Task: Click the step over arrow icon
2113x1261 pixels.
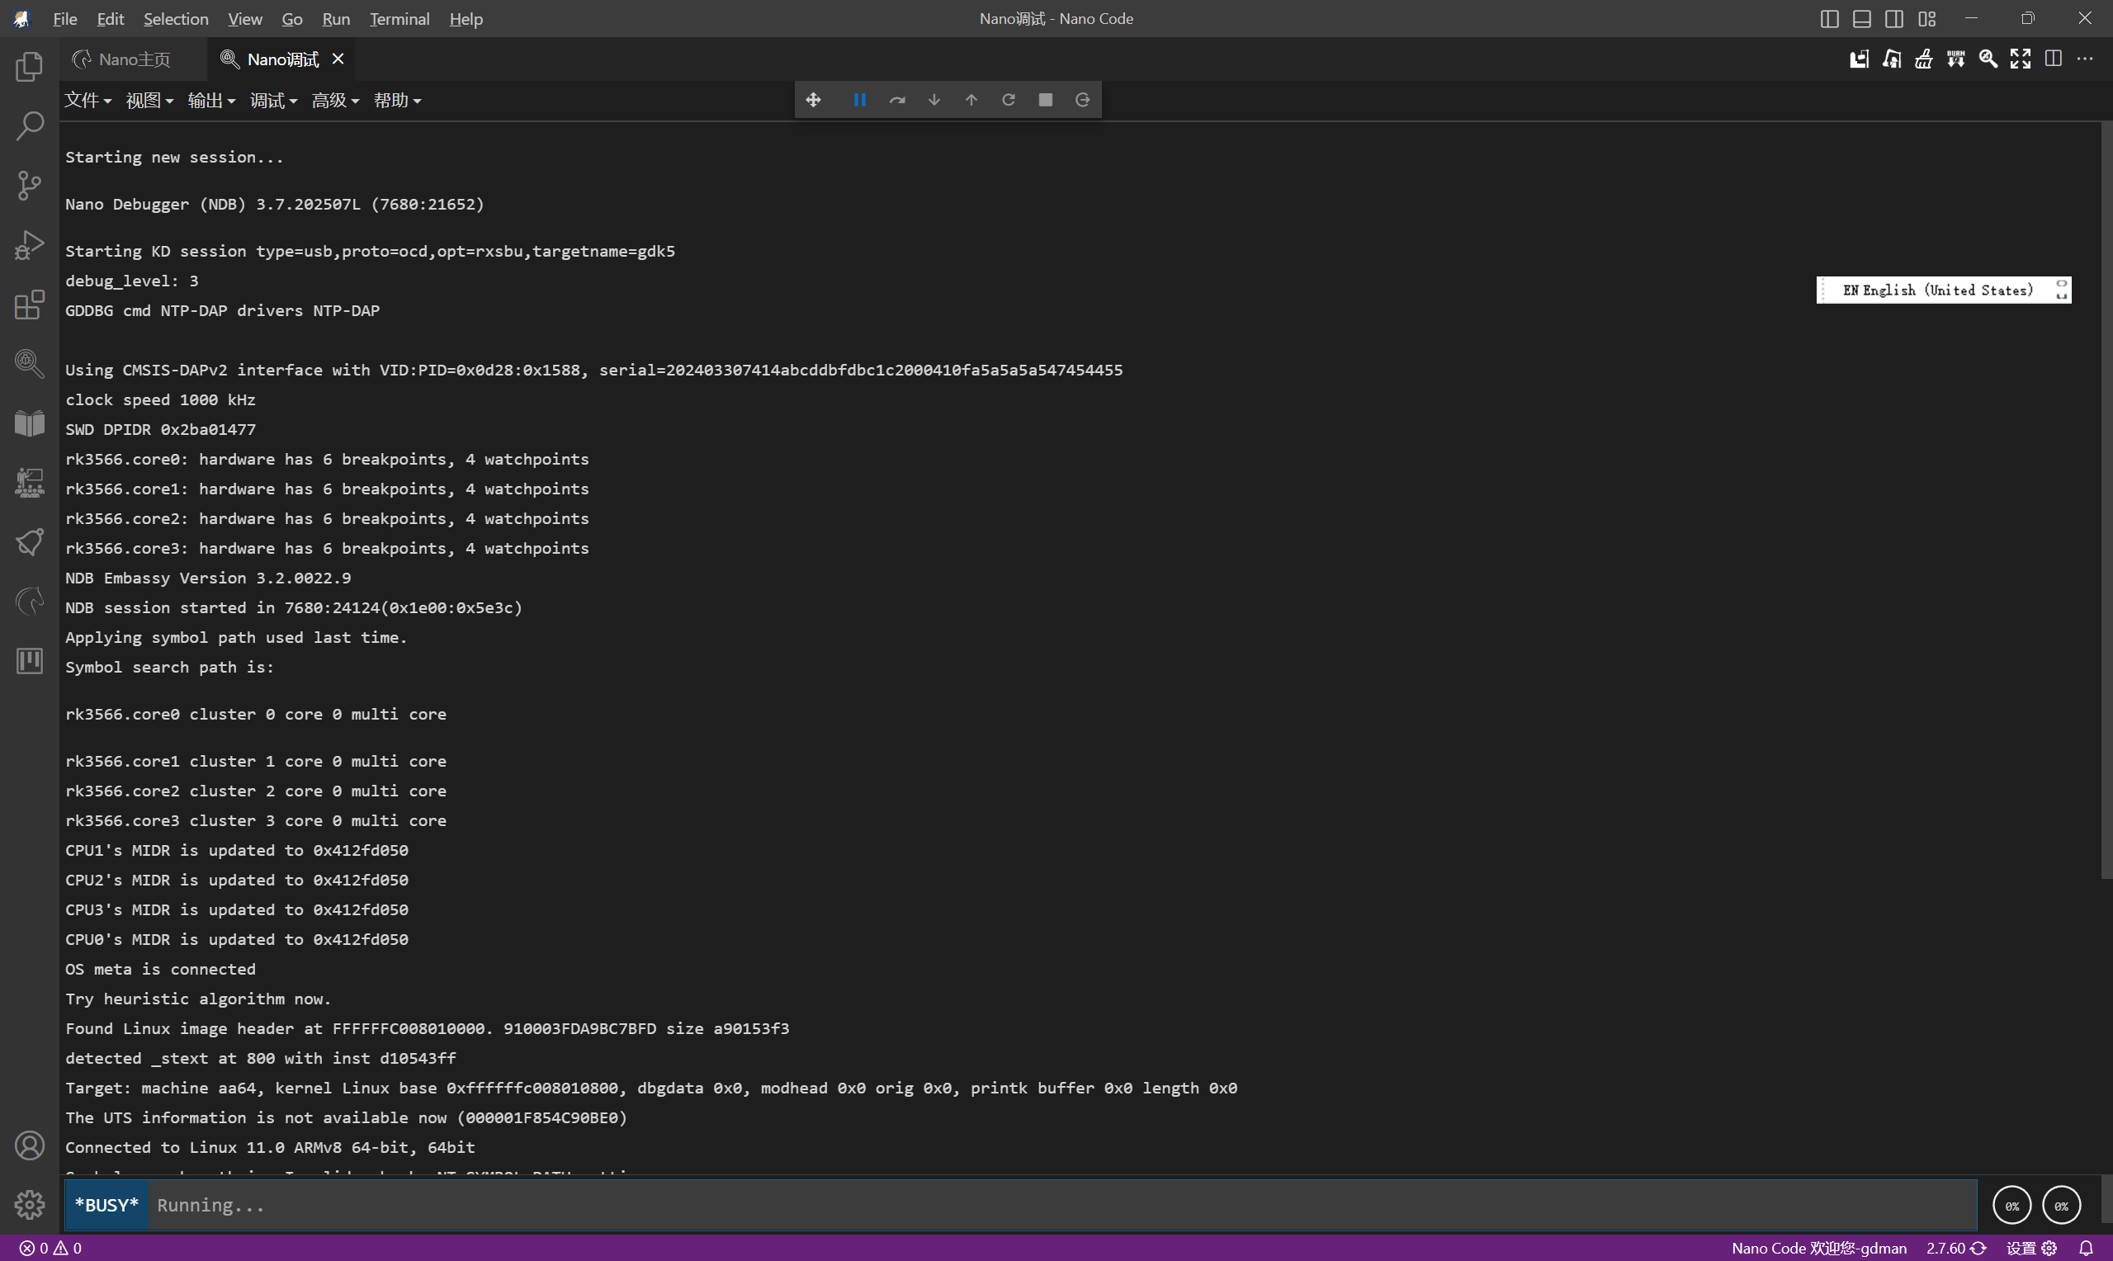Action: click(896, 100)
